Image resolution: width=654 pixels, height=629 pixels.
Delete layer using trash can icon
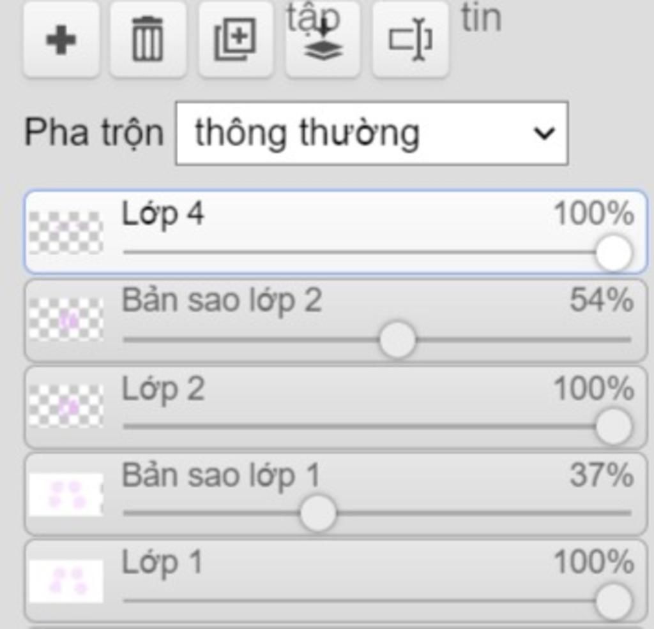(148, 40)
